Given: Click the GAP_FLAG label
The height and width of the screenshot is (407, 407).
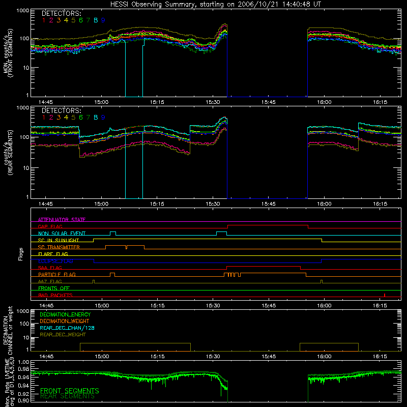Looking at the screenshot, I should click(50, 226).
